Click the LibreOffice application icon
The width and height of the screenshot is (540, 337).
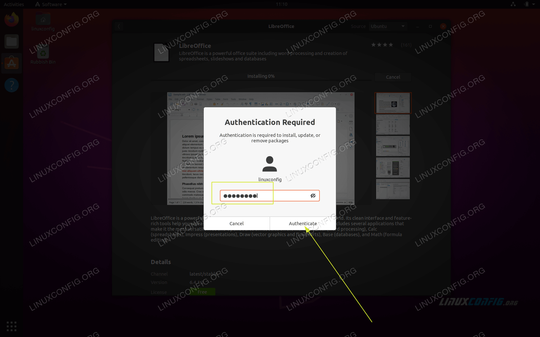click(x=161, y=52)
